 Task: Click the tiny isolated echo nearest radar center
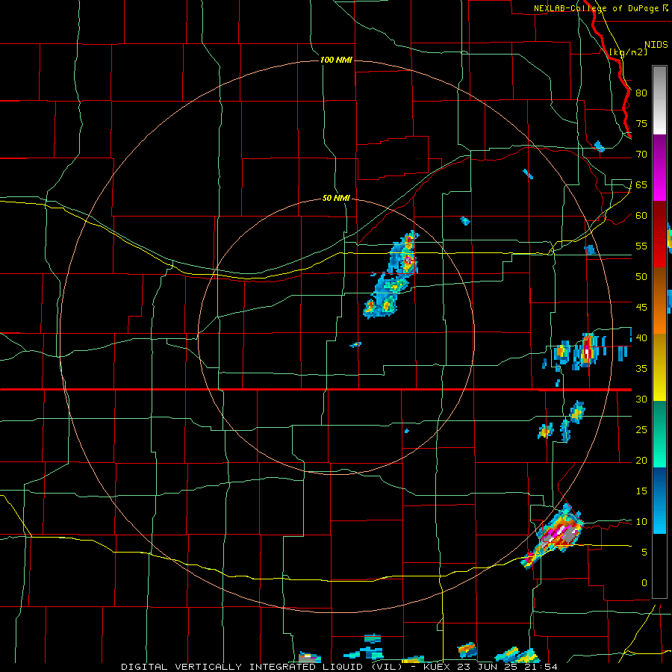coord(355,344)
